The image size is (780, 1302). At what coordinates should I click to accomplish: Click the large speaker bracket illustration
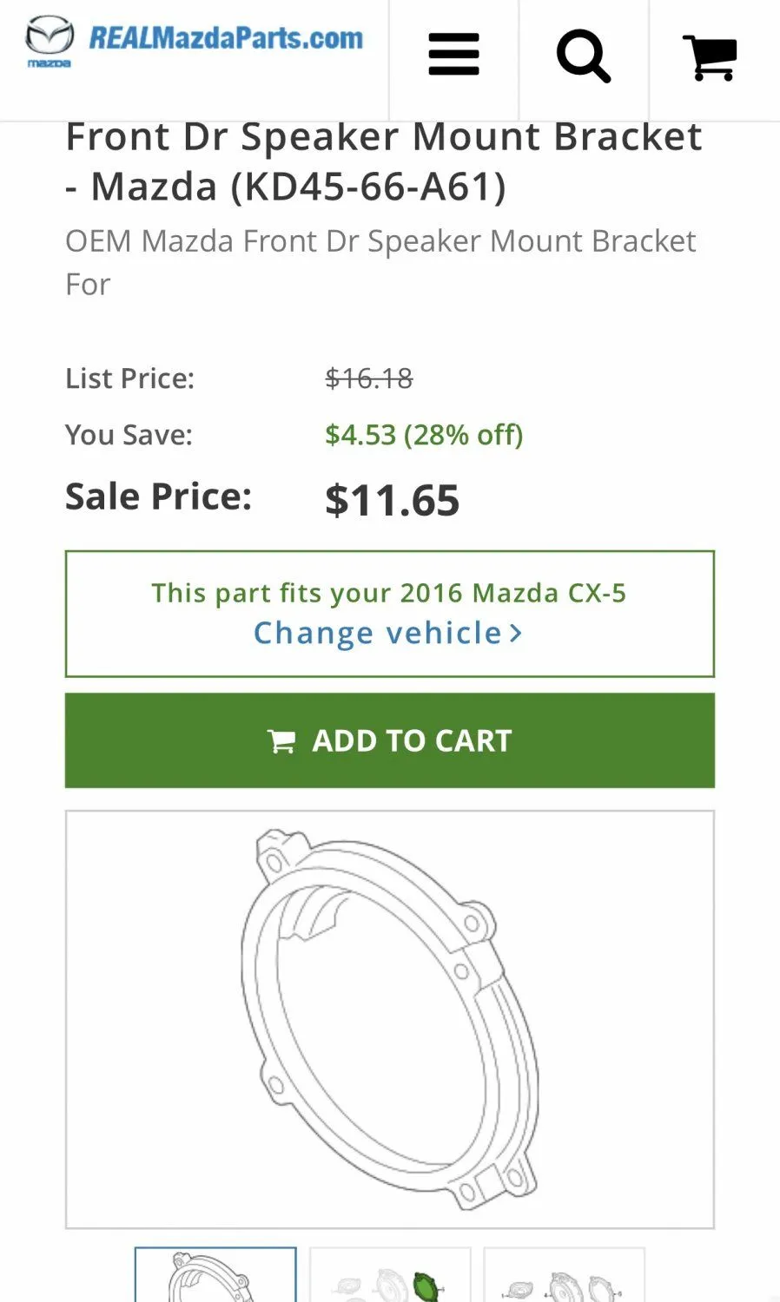[x=389, y=1019]
